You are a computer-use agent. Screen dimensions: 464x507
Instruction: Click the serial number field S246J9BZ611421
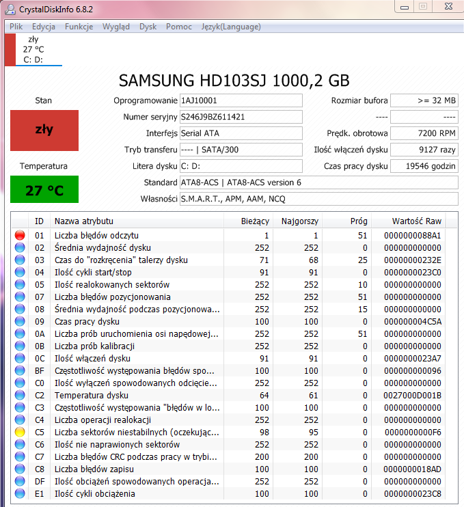[241, 117]
